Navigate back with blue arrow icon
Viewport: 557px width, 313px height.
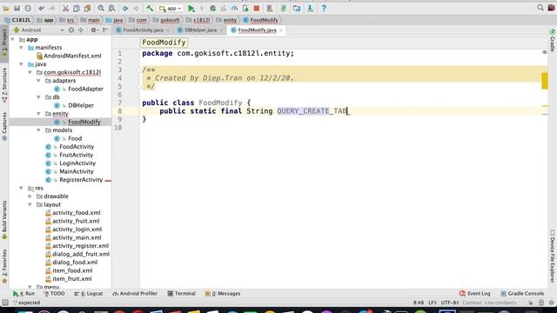point(125,8)
